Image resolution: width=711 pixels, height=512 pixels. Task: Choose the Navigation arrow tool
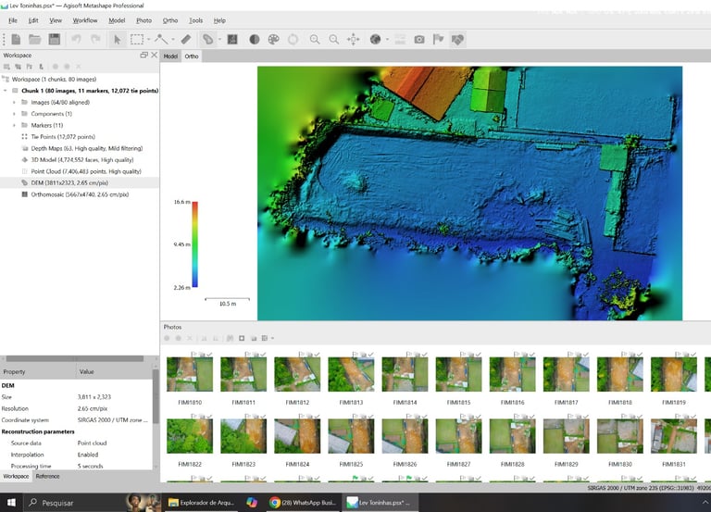point(118,40)
